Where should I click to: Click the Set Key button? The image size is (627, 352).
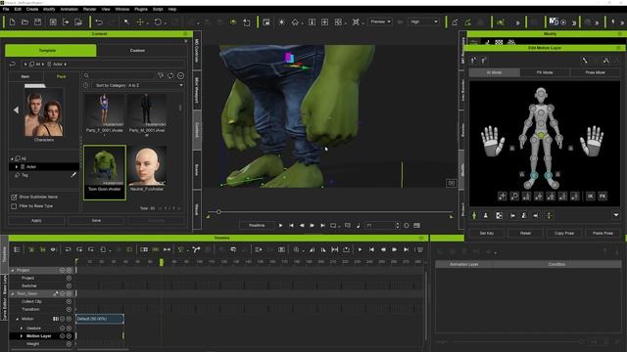(x=487, y=233)
